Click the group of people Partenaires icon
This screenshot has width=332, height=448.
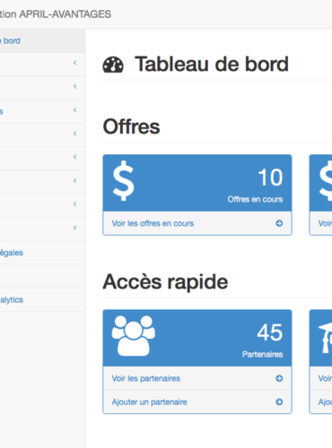[134, 336]
